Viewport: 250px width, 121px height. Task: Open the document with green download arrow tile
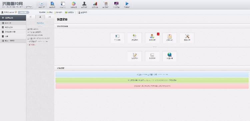pyautogui.click(x=135, y=38)
